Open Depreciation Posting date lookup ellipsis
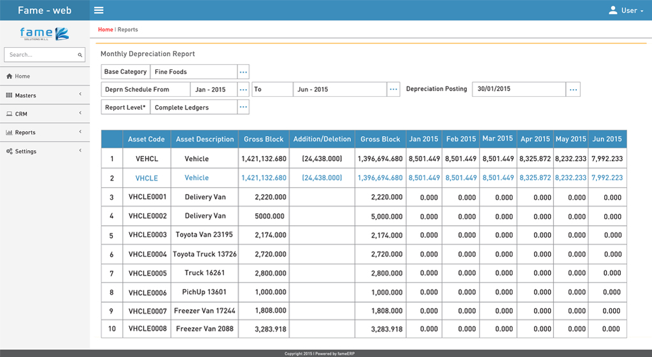Image resolution: width=652 pixels, height=357 pixels. pyautogui.click(x=574, y=89)
